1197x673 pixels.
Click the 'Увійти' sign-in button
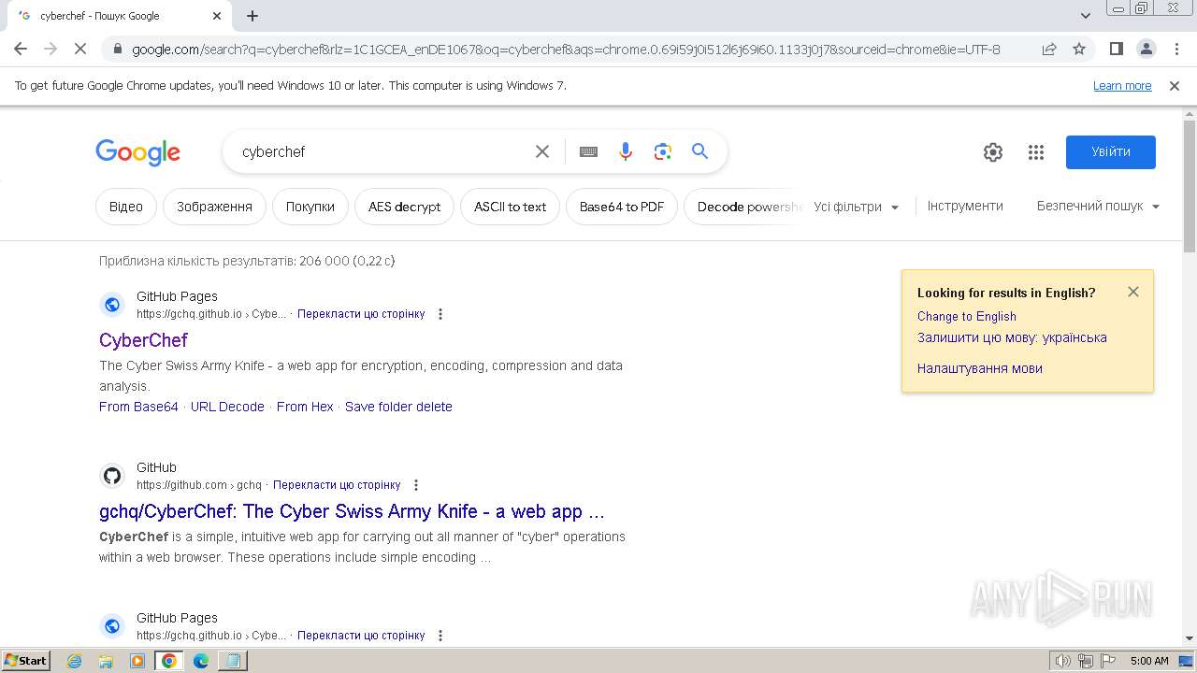tap(1111, 152)
